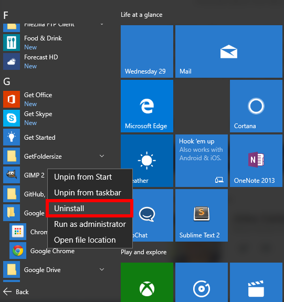The height and width of the screenshot is (302, 284).
Task: Launch Google Chrome from app list
Action: click(18, 251)
